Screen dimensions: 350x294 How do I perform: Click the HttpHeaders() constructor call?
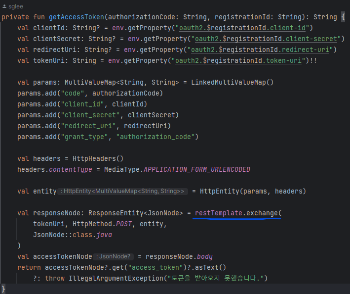click(x=98, y=159)
